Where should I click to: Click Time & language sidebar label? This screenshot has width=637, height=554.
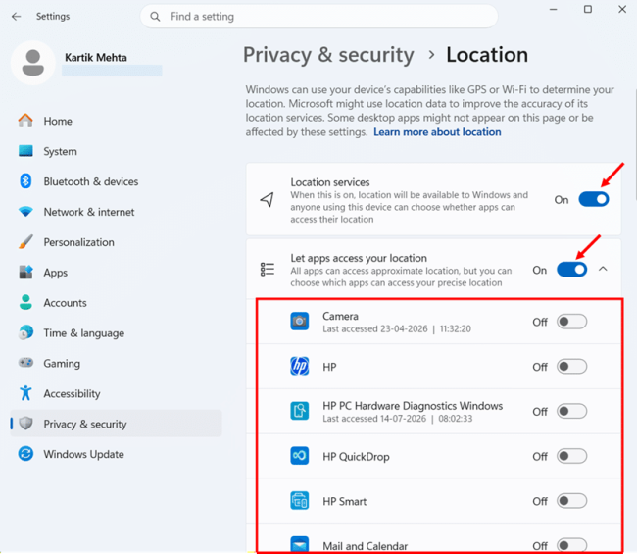coord(83,333)
